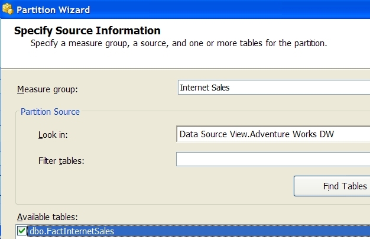This screenshot has width=370, height=239.
Task: Click the background window strip at left edge
Action: 1,148
